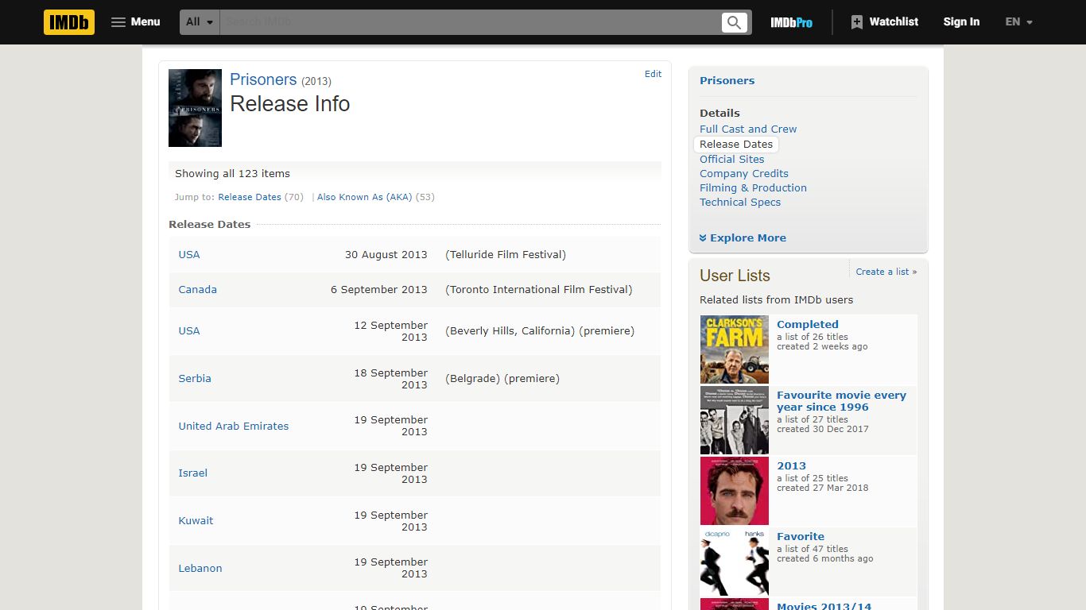Select Release Dates sidebar item
Viewport: 1086px width, 610px height.
(736, 145)
